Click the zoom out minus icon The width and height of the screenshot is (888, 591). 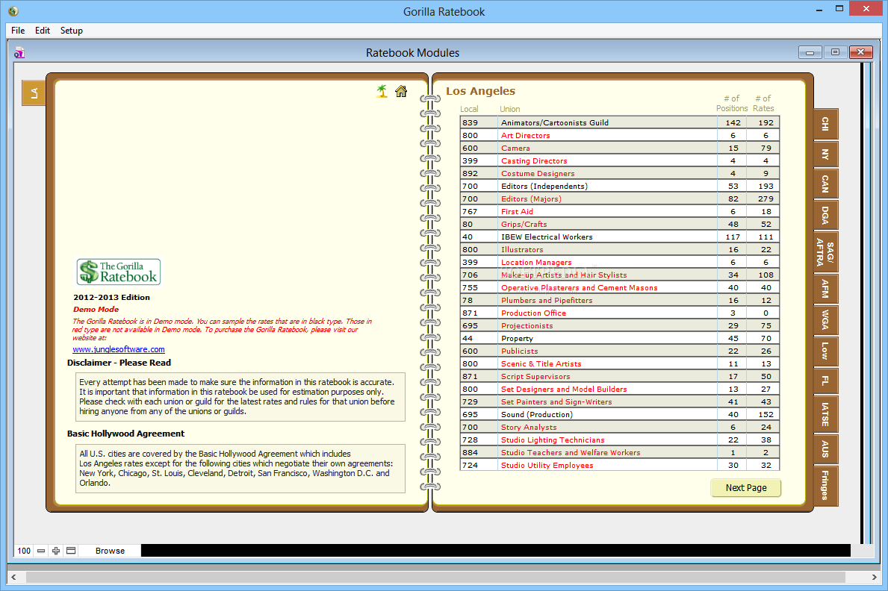(41, 550)
